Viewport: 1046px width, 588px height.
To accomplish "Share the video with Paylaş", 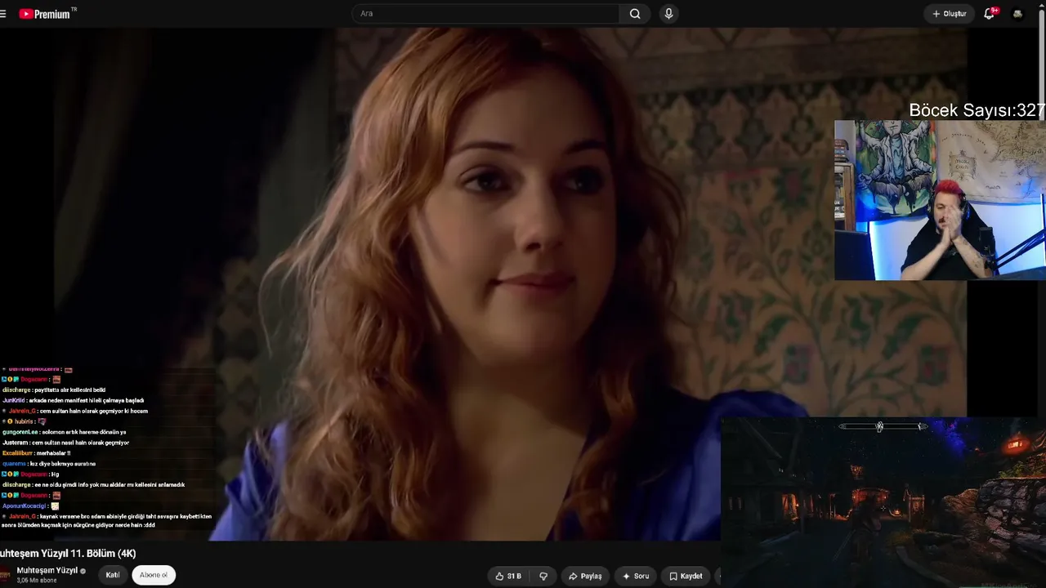I will [x=585, y=576].
